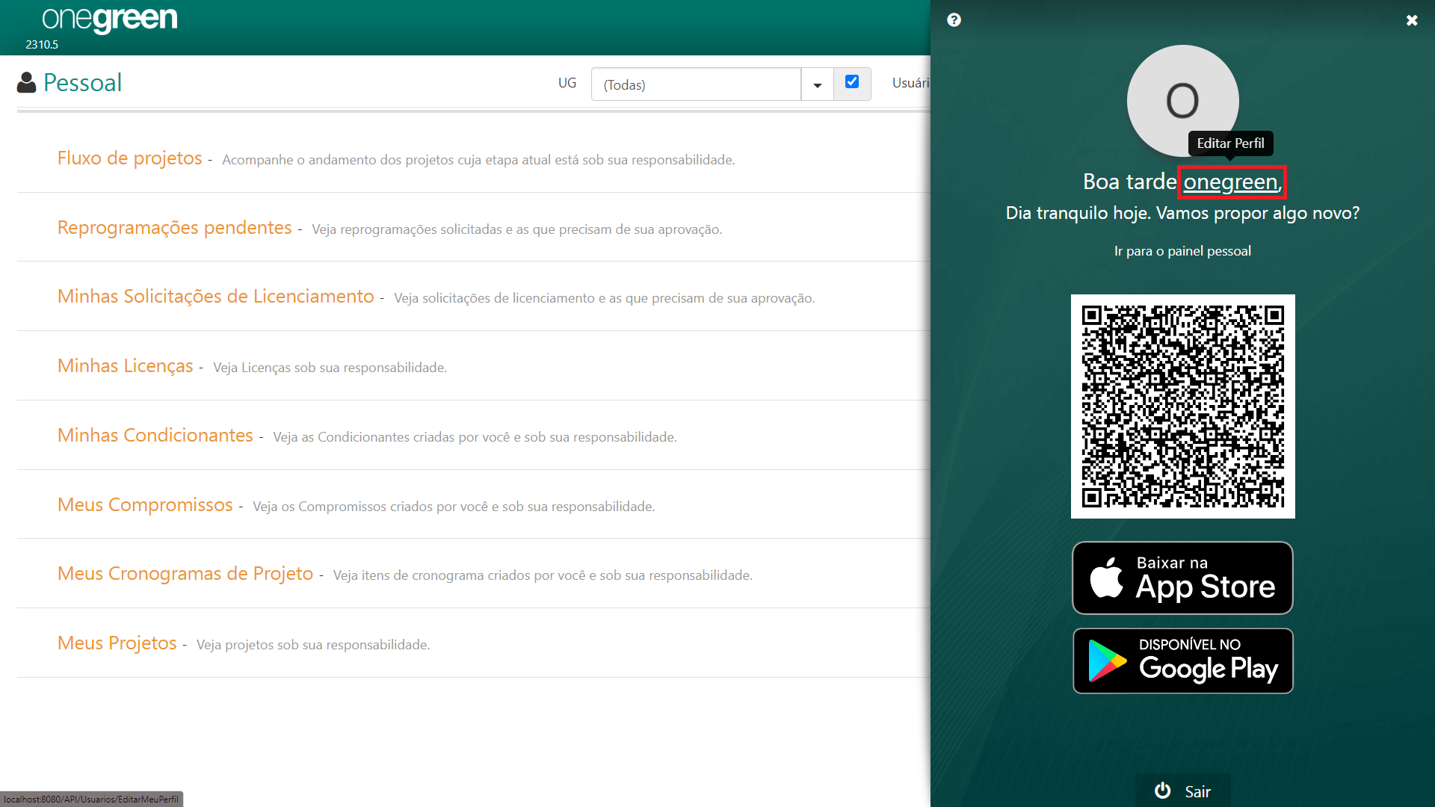Open Minhas Licenças

tap(126, 365)
